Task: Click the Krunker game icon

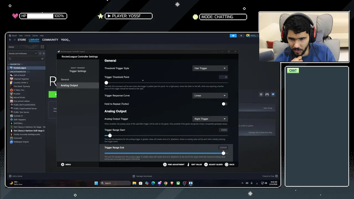Action: (11, 94)
